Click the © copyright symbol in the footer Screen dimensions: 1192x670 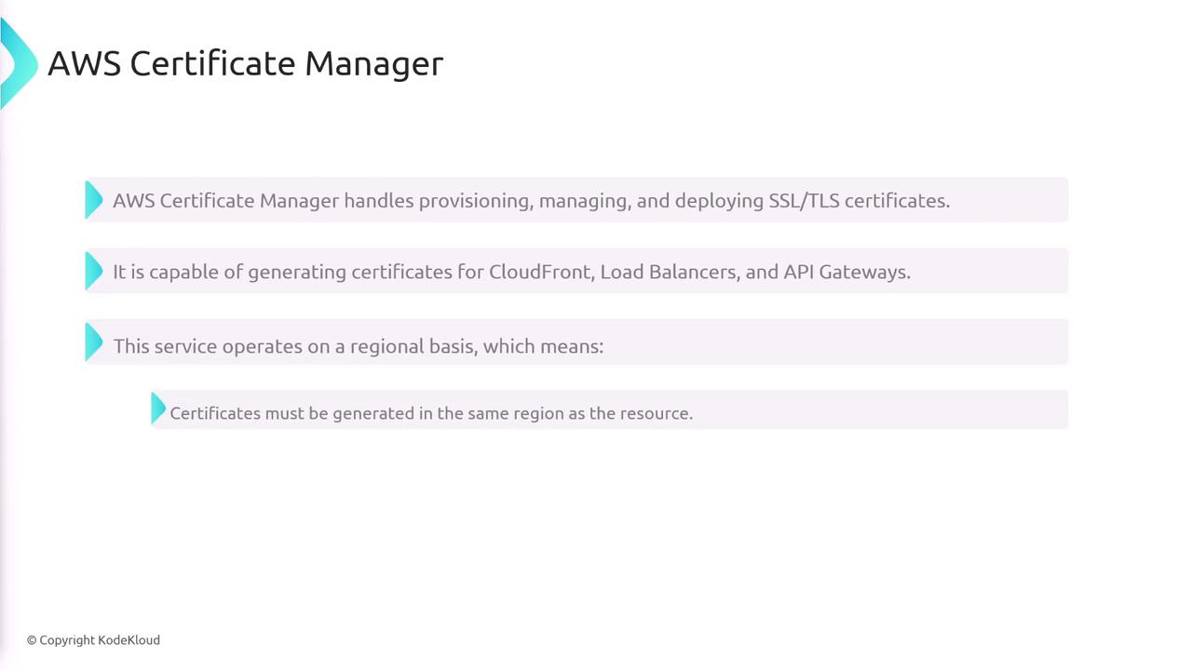(x=32, y=640)
